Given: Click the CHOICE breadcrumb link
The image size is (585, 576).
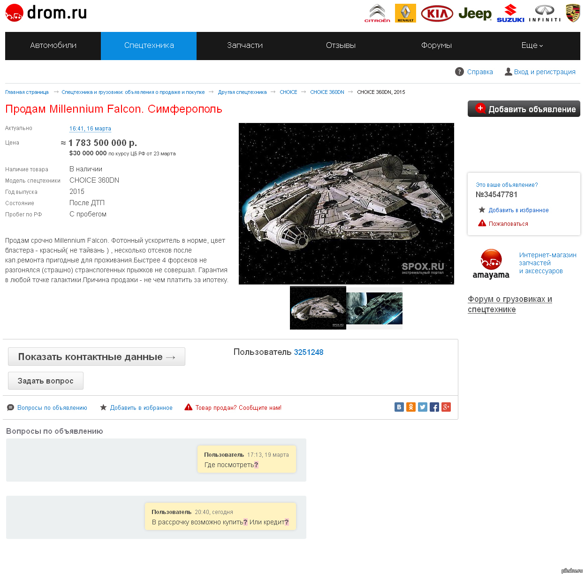Looking at the screenshot, I should coord(289,92).
